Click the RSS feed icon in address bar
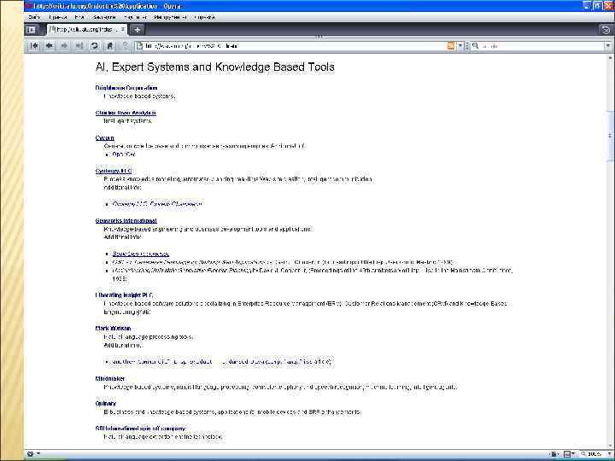The image size is (615, 461). 451,46
